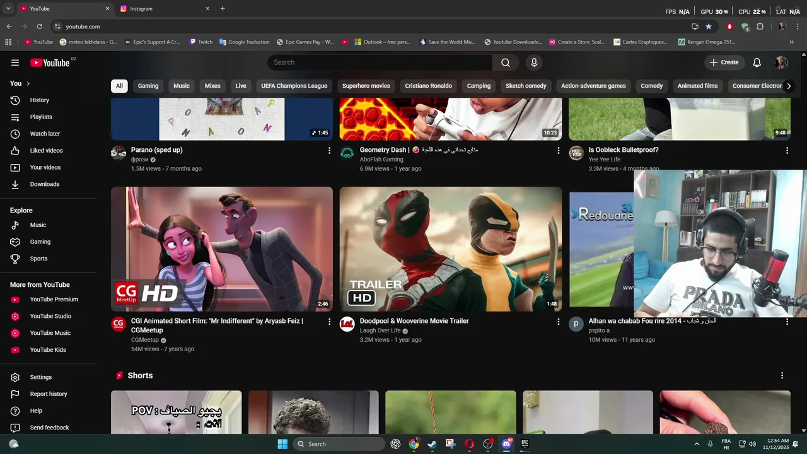Viewport: 807px width, 454px height.
Task: Open the notifications bell
Action: (x=757, y=62)
